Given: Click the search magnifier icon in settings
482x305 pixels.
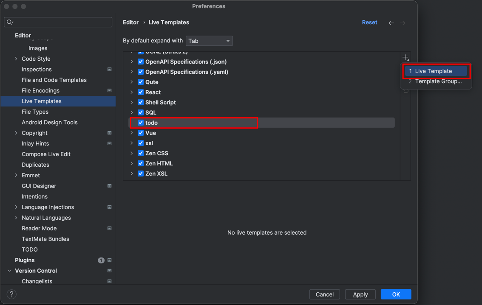Looking at the screenshot, I should [10, 22].
